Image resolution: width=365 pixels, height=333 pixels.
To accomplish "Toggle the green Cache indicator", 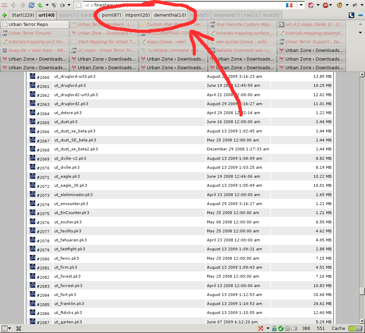I will (355, 329).
